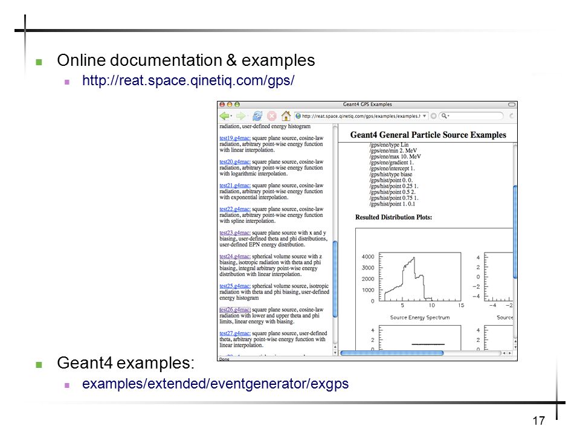Click the red Stop loading icon
The height and width of the screenshot is (435, 580).
coord(271,116)
